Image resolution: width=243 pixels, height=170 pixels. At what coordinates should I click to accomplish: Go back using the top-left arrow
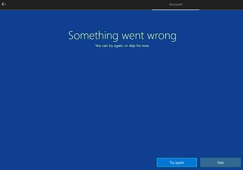coord(4,4)
